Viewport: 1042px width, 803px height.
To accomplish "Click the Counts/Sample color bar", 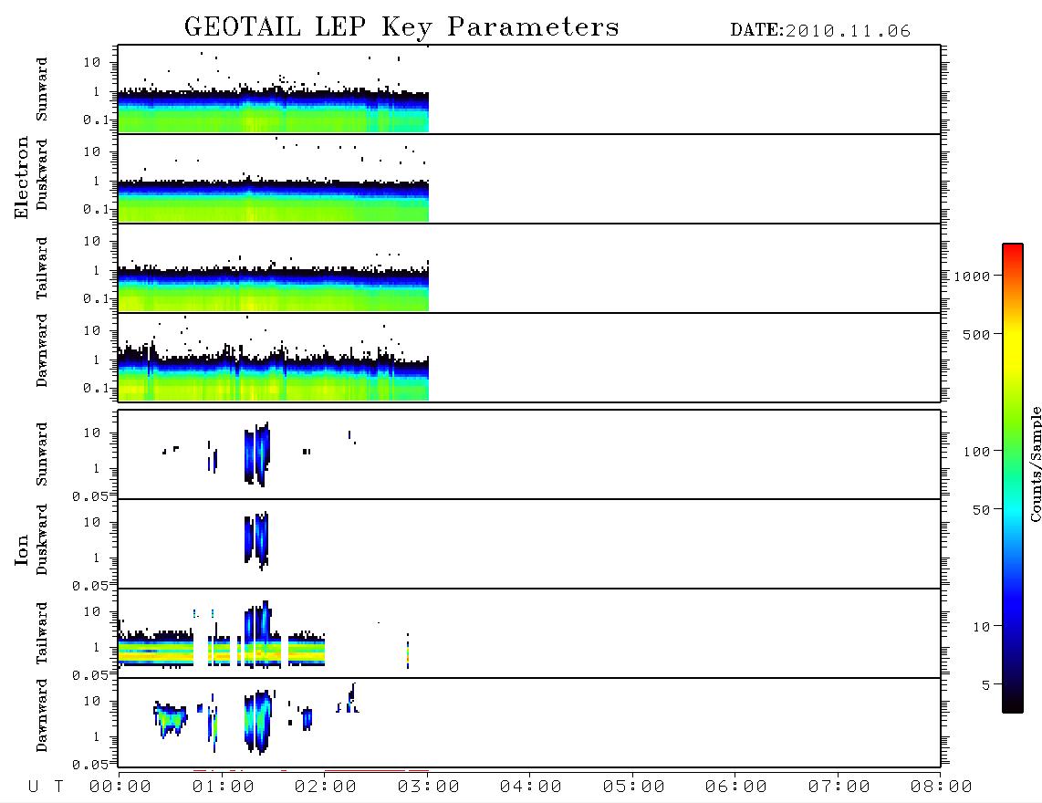I will [x=1013, y=478].
